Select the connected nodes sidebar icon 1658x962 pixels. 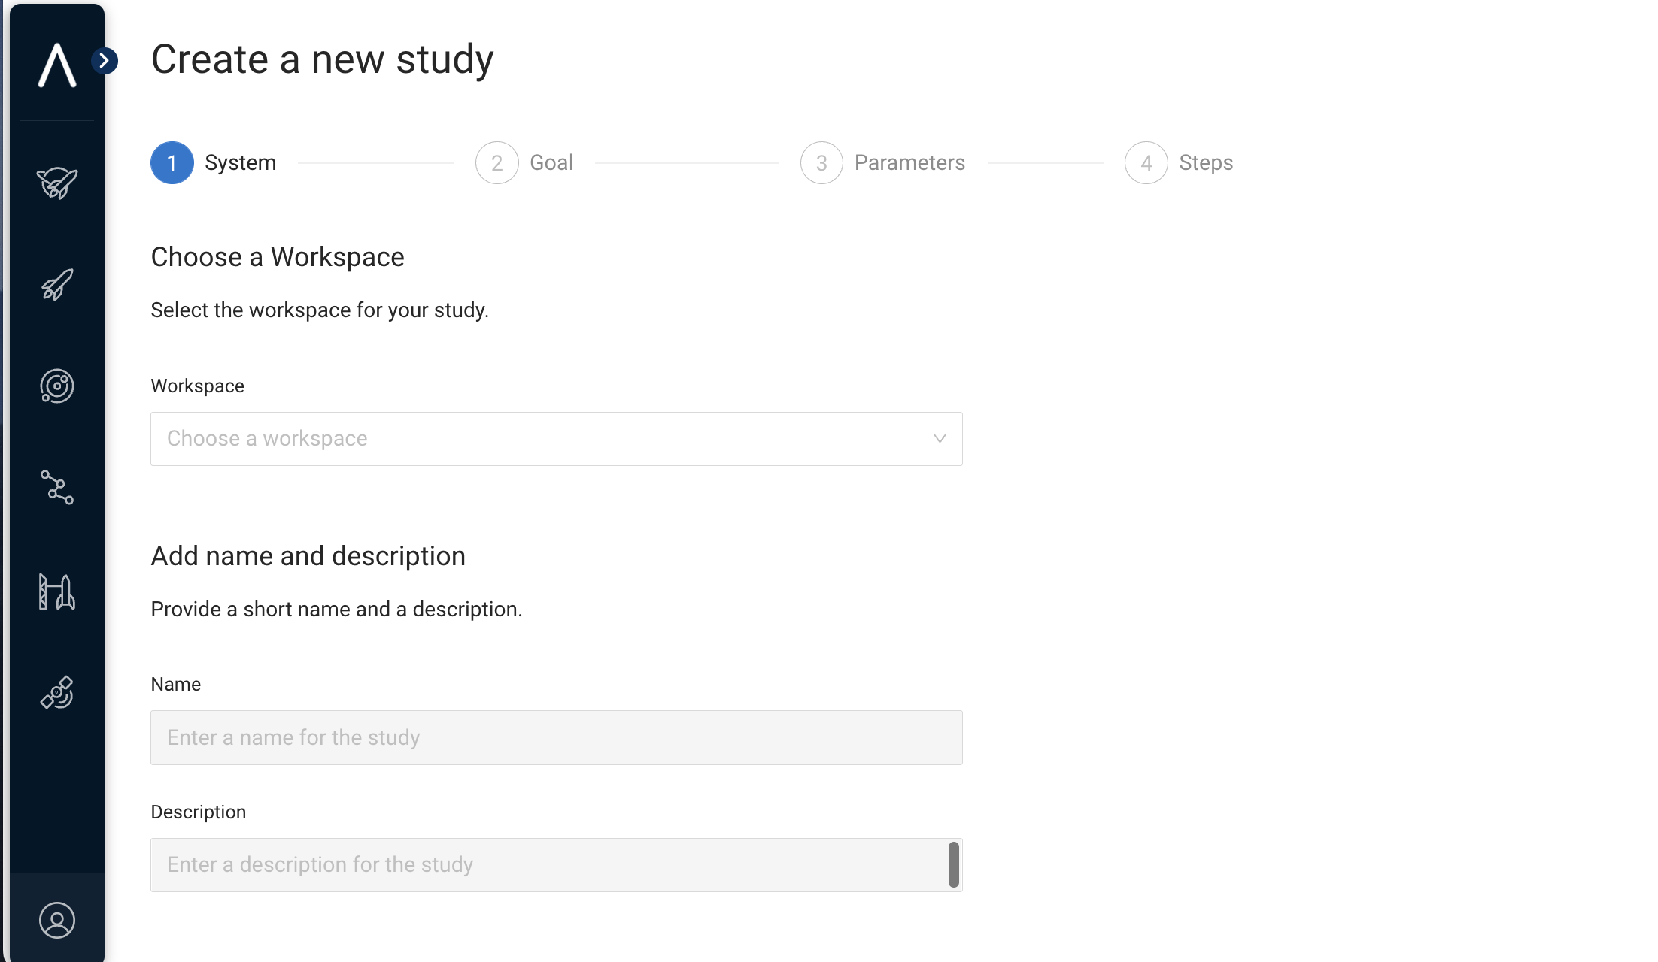[x=57, y=488]
